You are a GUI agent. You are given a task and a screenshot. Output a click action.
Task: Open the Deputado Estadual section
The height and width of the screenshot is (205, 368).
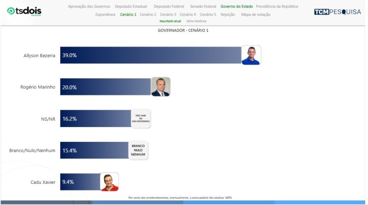[x=131, y=6]
